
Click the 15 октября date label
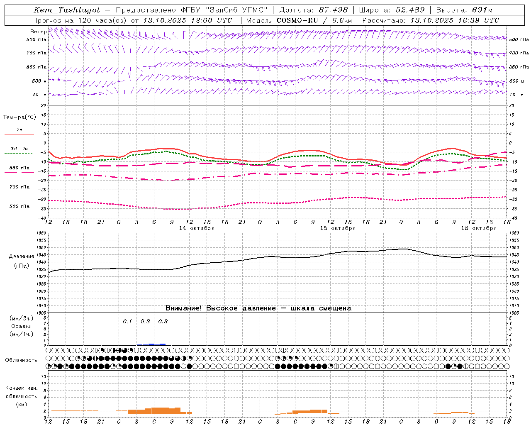tap(338, 228)
